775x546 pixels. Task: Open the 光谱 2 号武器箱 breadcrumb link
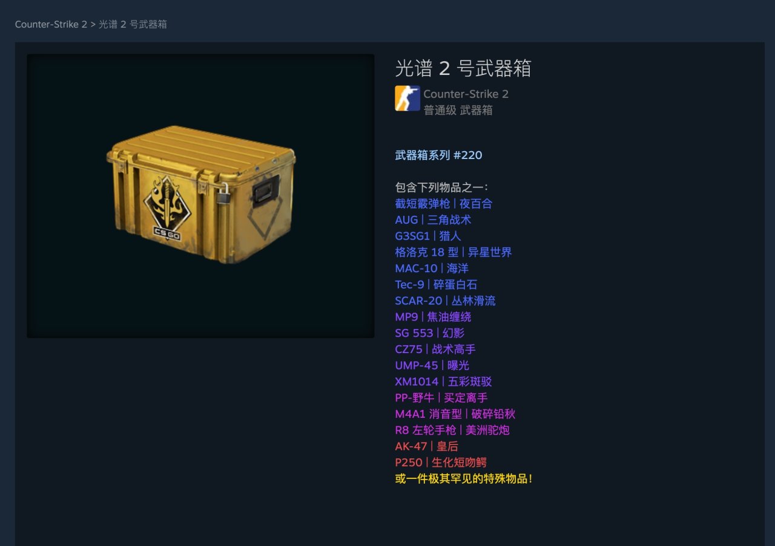point(133,24)
